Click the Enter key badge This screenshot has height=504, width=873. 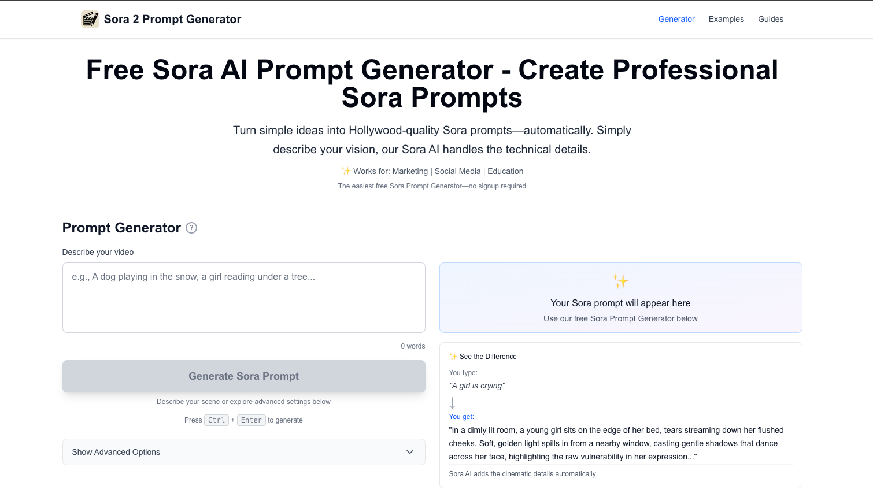coord(251,420)
